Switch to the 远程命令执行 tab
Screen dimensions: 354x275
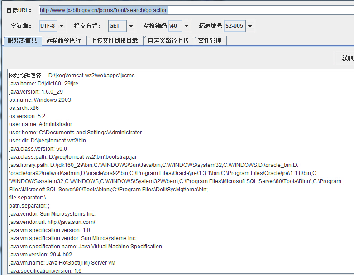[x=64, y=41]
